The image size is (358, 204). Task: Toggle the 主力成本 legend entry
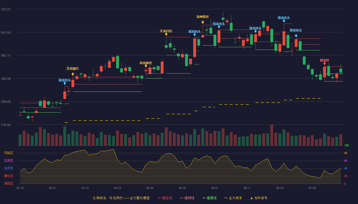(x=233, y=198)
